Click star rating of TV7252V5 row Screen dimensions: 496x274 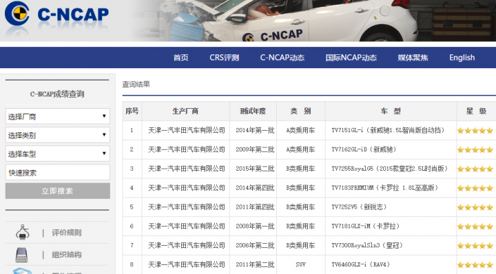tap(475, 208)
